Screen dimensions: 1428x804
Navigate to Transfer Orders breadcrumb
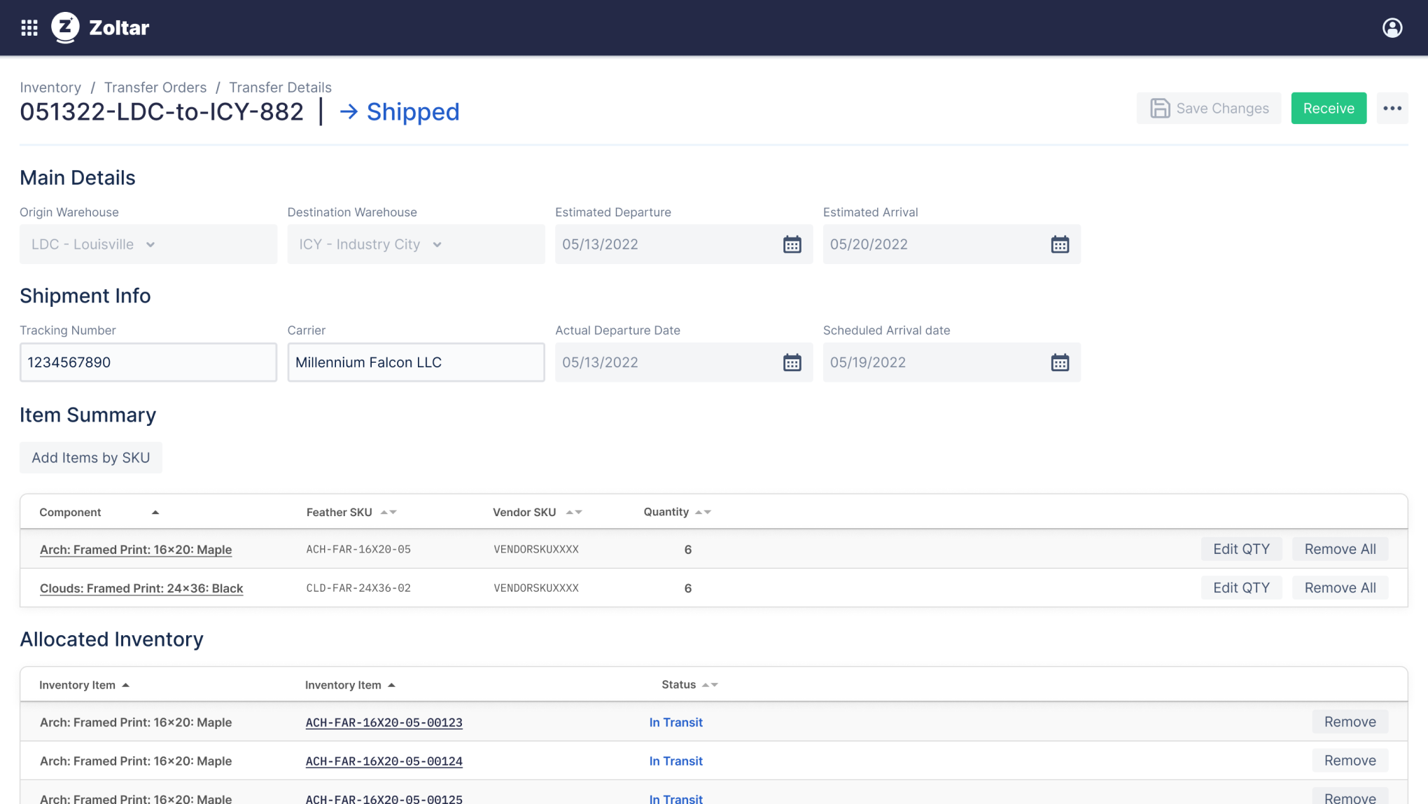click(155, 88)
